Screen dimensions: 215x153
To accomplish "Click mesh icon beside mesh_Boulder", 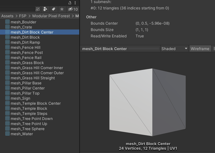I will [7, 22].
